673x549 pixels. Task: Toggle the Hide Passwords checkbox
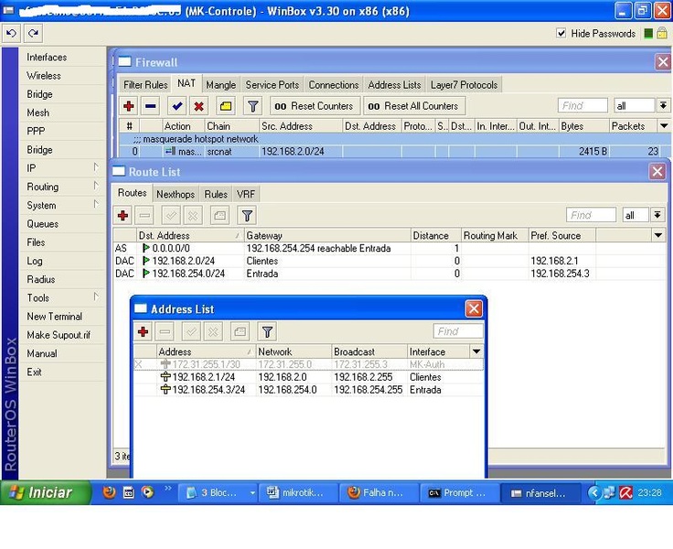(x=561, y=33)
